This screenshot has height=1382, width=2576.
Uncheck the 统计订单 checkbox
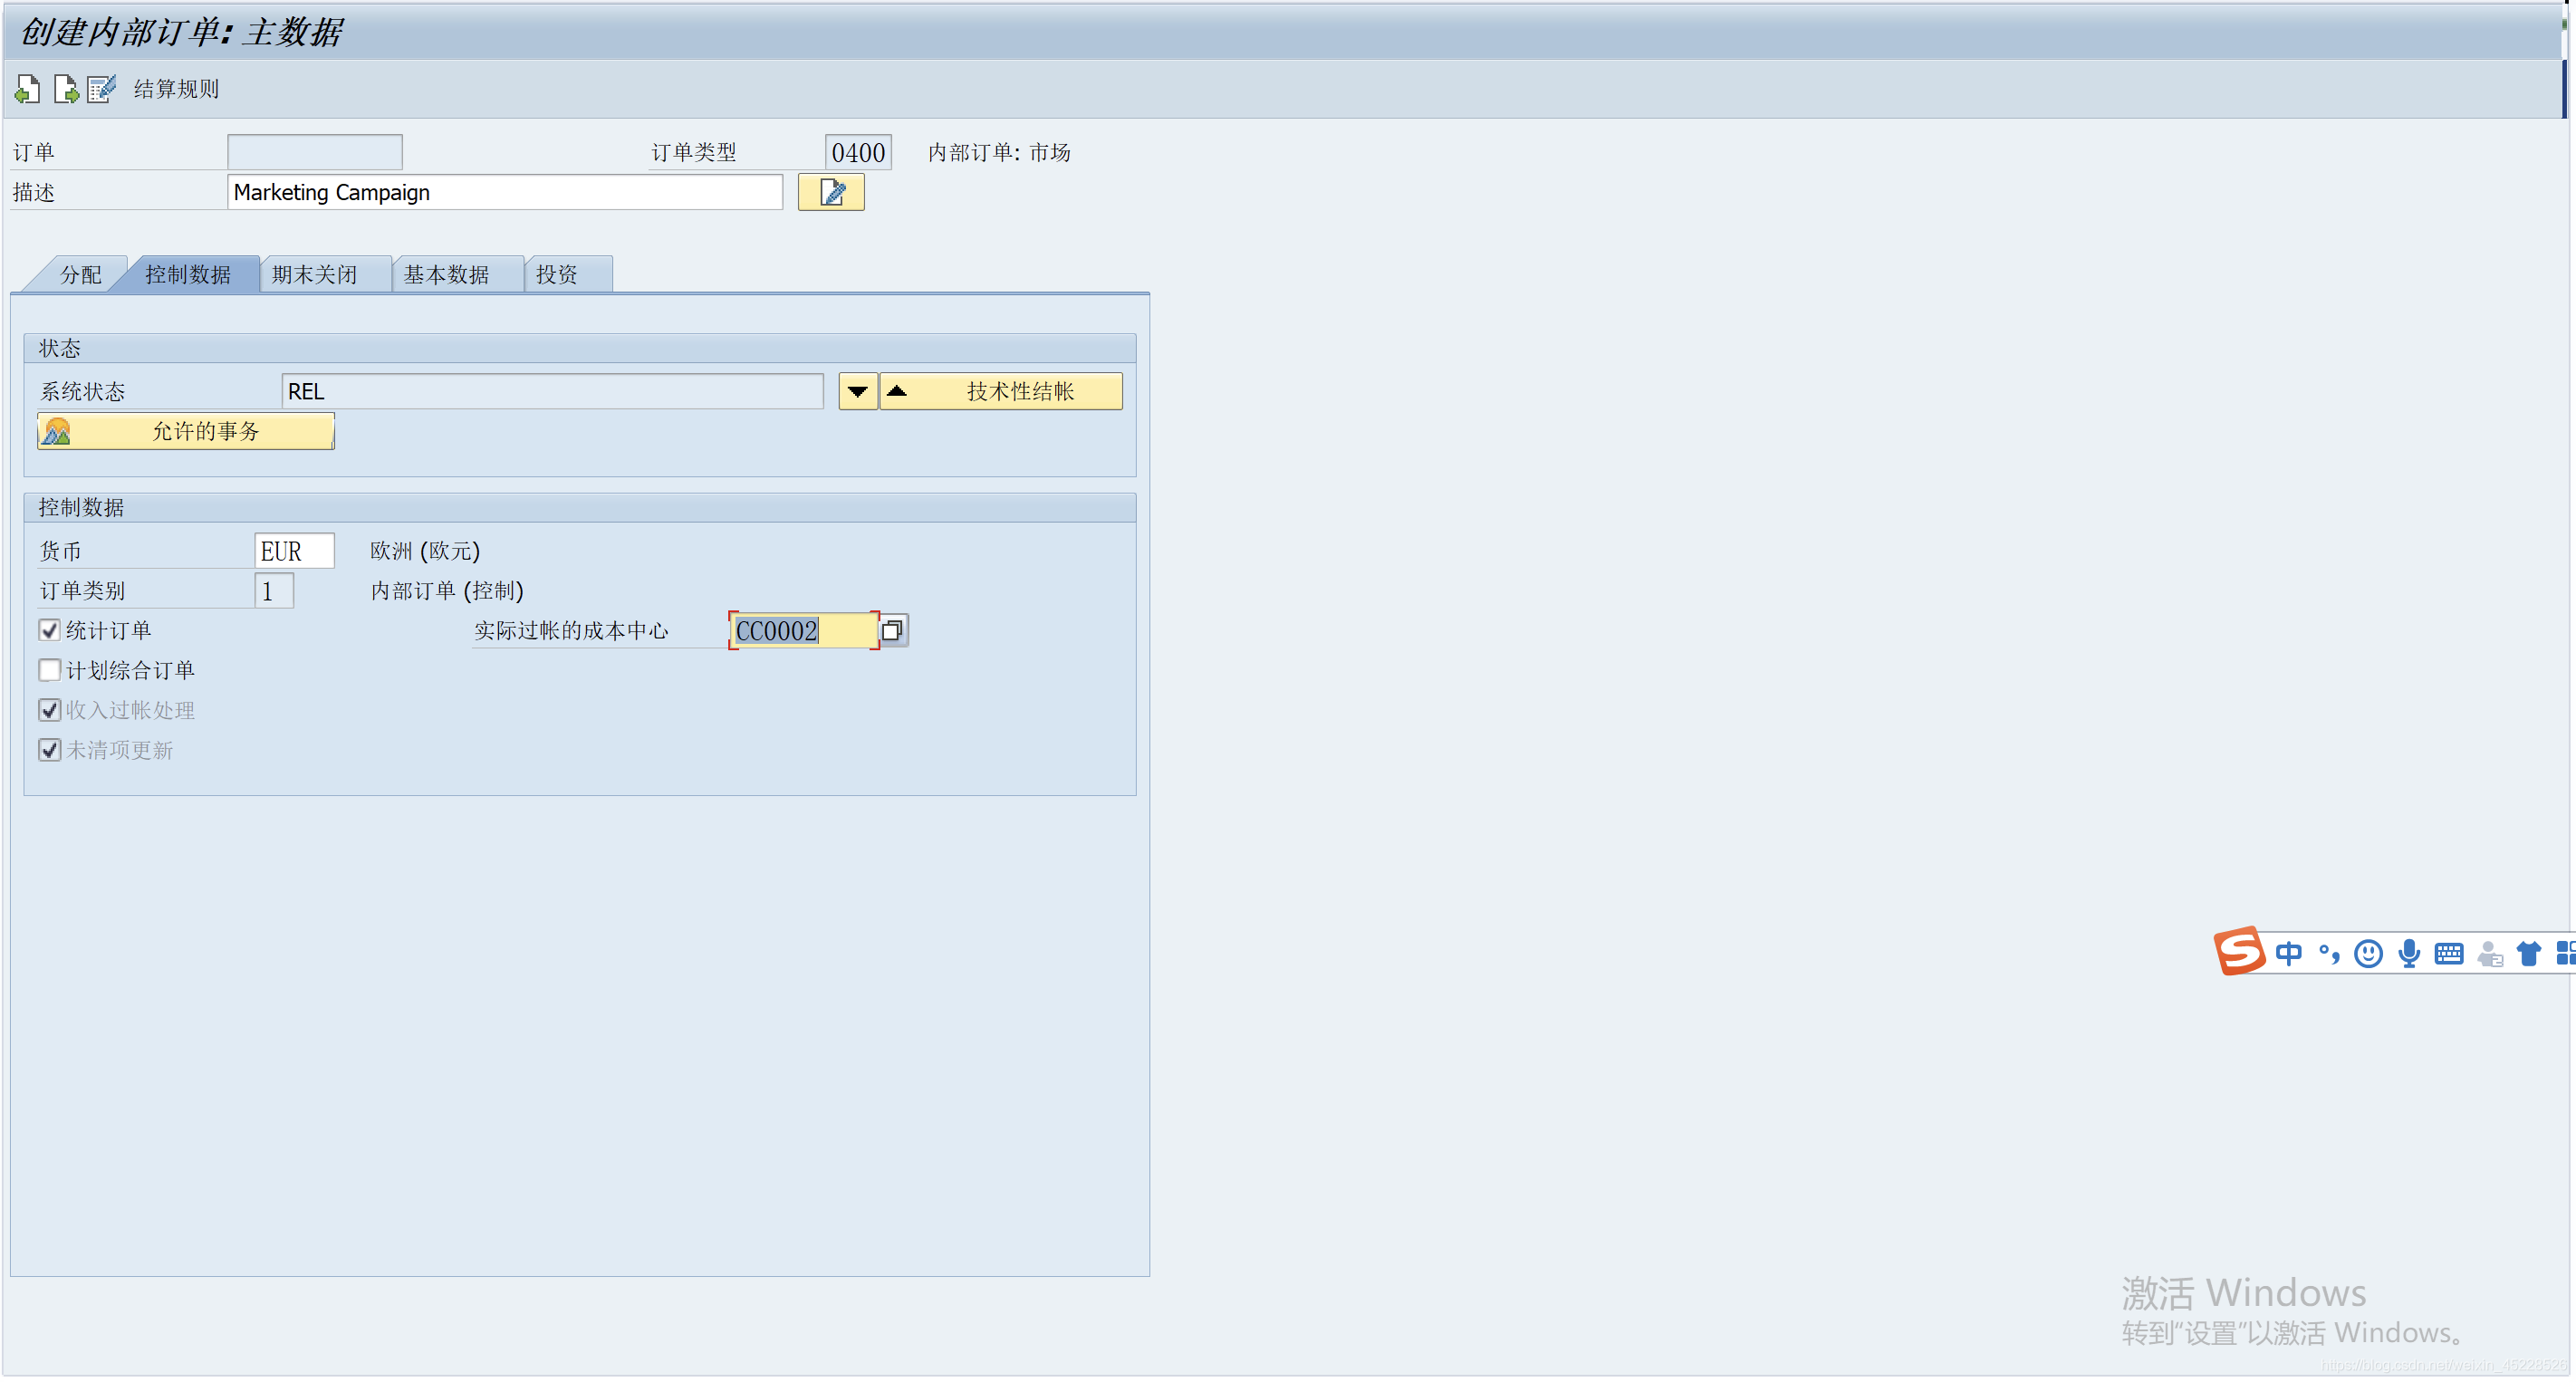(50, 632)
